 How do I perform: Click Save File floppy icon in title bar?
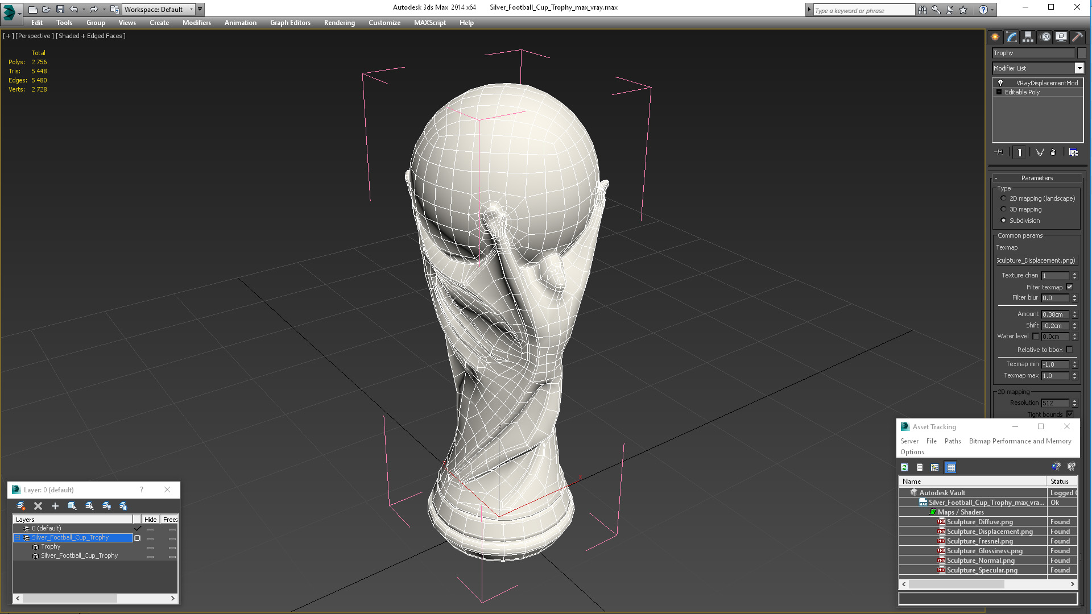tap(60, 9)
